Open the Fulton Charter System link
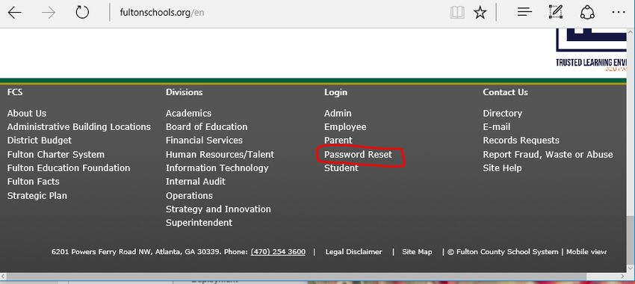Screen dimensions: 635x284 pyautogui.click(x=56, y=155)
